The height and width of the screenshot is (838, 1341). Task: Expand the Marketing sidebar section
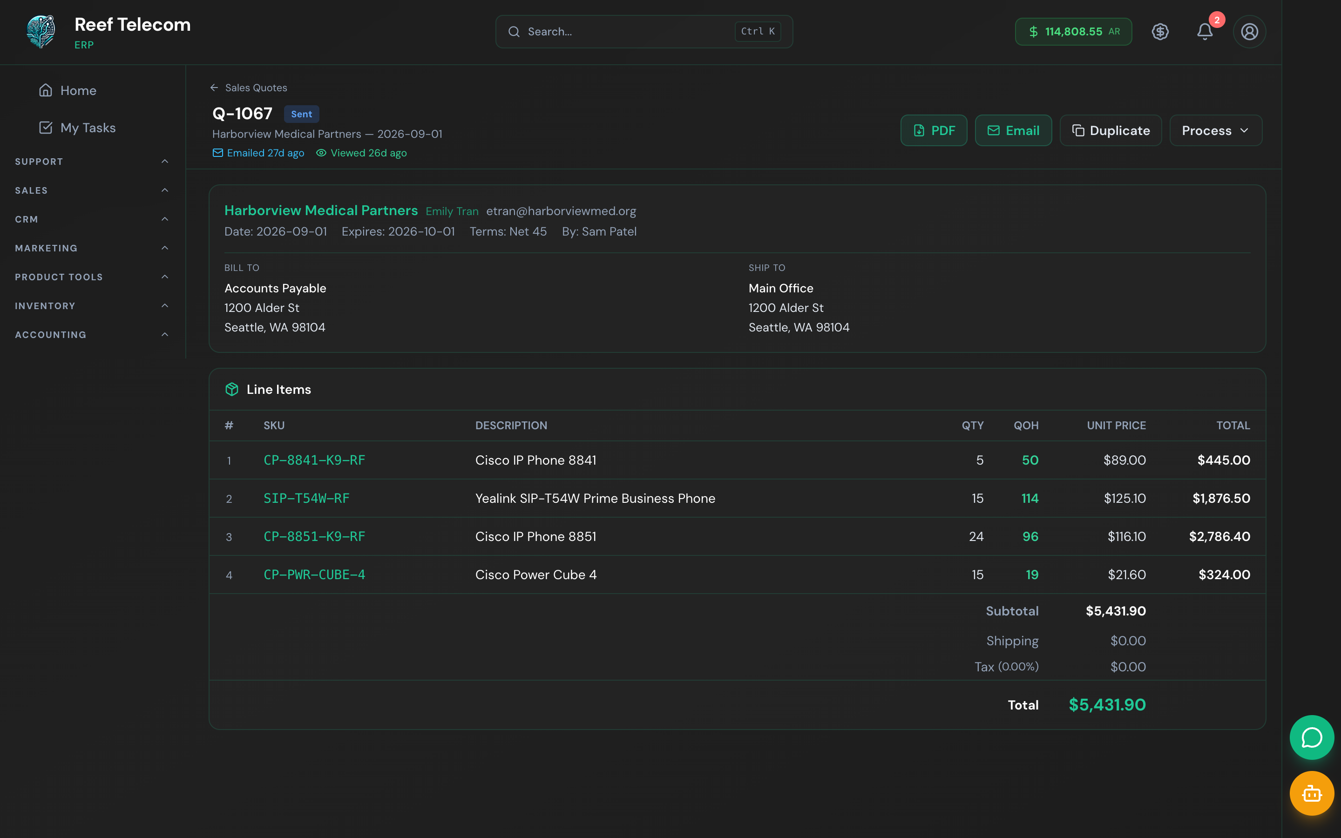(x=93, y=248)
